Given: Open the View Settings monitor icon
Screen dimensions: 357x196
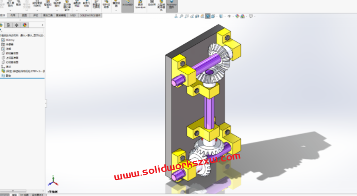Looking at the screenshot, I should 251,16.
